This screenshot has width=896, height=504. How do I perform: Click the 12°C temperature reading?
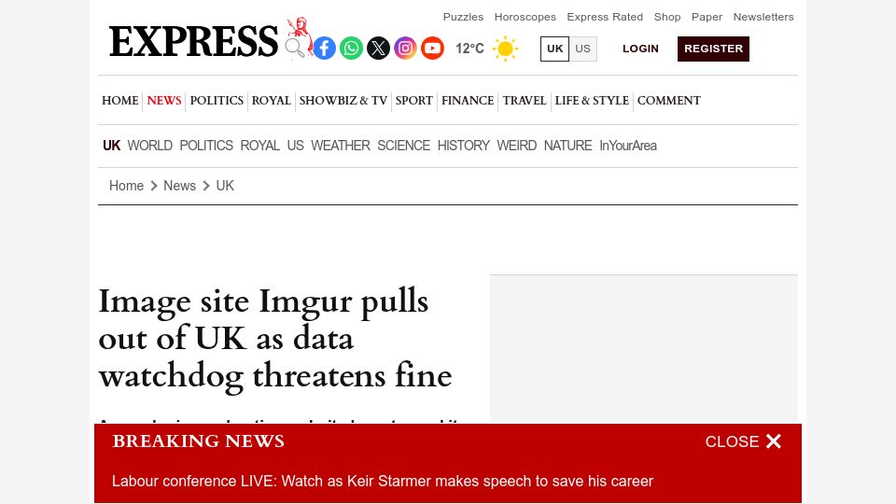469,49
